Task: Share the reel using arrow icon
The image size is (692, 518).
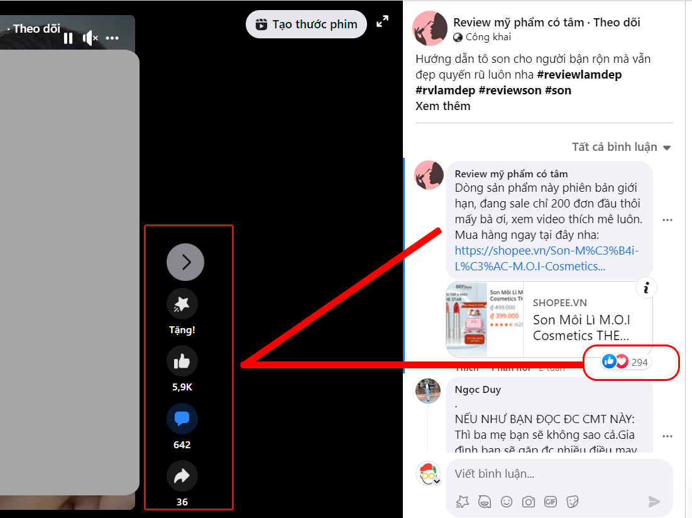Action: click(182, 476)
